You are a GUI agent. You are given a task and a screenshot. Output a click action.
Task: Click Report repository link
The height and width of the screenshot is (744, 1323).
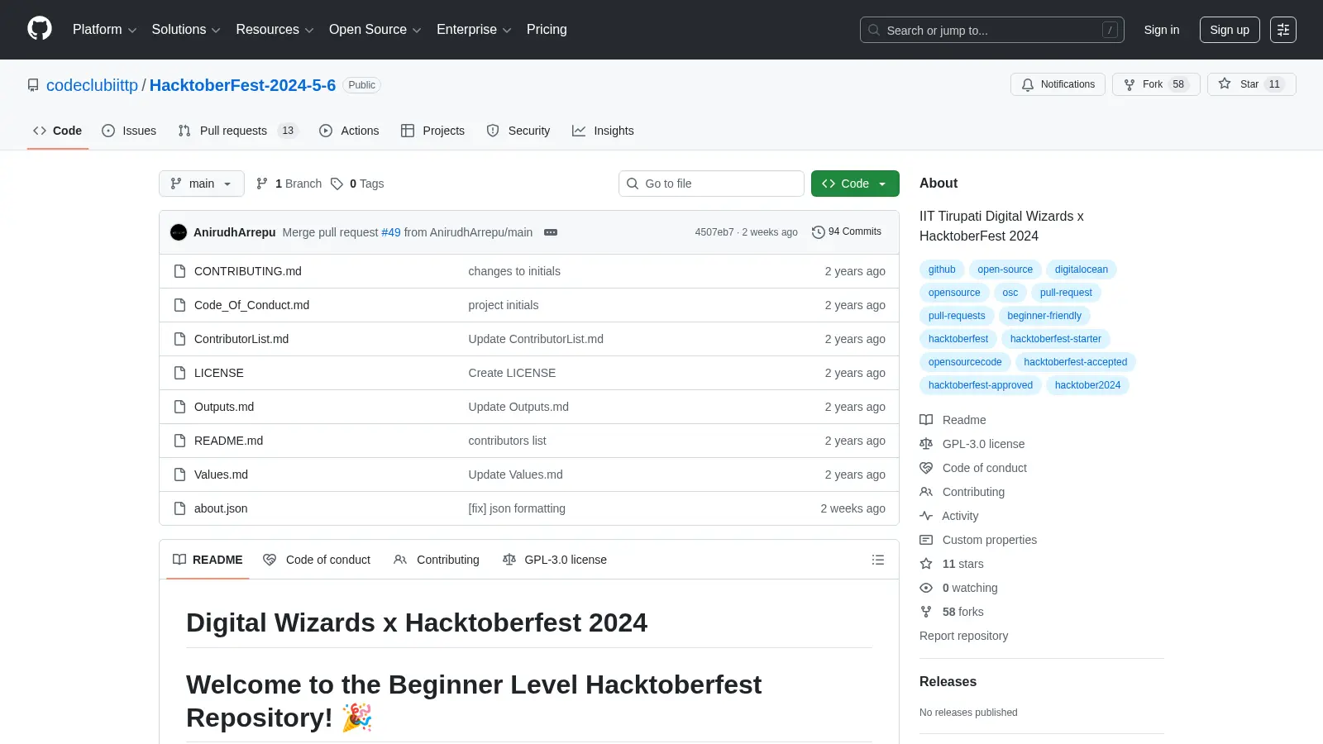[963, 636]
